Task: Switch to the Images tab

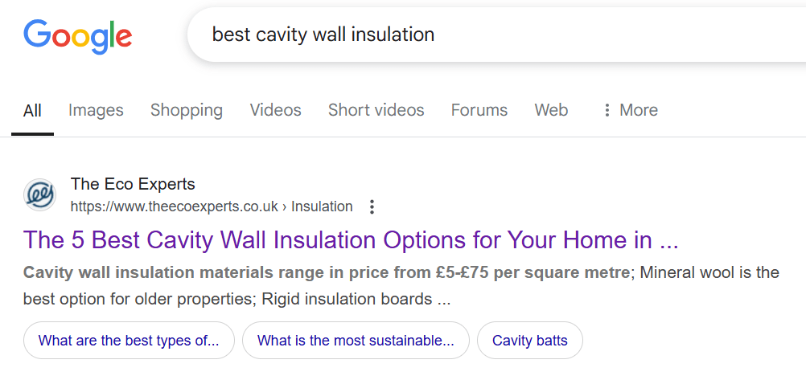Action: coord(96,110)
